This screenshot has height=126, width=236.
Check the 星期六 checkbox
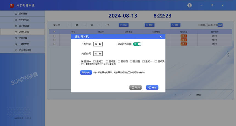pyautogui.click(x=144, y=61)
